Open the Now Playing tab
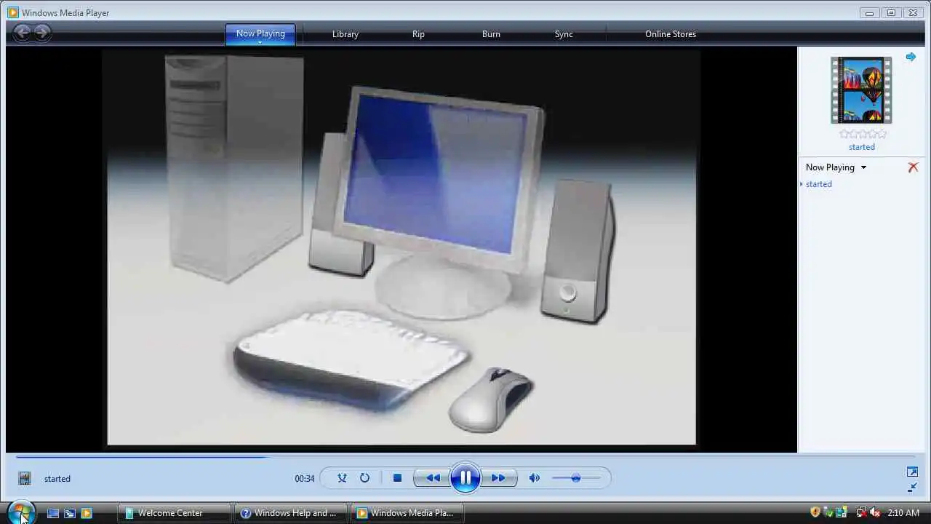This screenshot has width=931, height=524. [260, 34]
